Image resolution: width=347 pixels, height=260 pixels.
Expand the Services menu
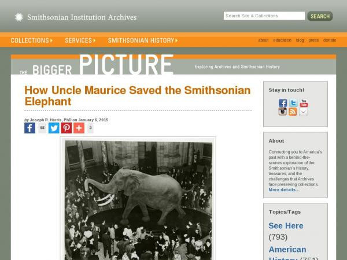[80, 40]
